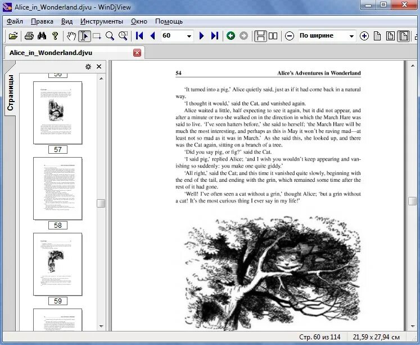The height and width of the screenshot is (345, 420).
Task: Click header 'Alice's Adventures in Wonderland'
Action: tap(319, 73)
